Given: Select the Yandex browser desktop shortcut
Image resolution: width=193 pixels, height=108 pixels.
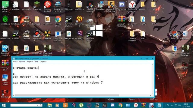Looking at the screenshot, I should click(132, 7).
